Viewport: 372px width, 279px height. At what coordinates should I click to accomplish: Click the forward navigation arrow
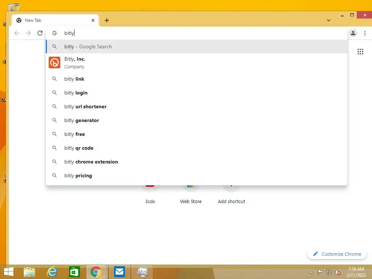tap(28, 33)
